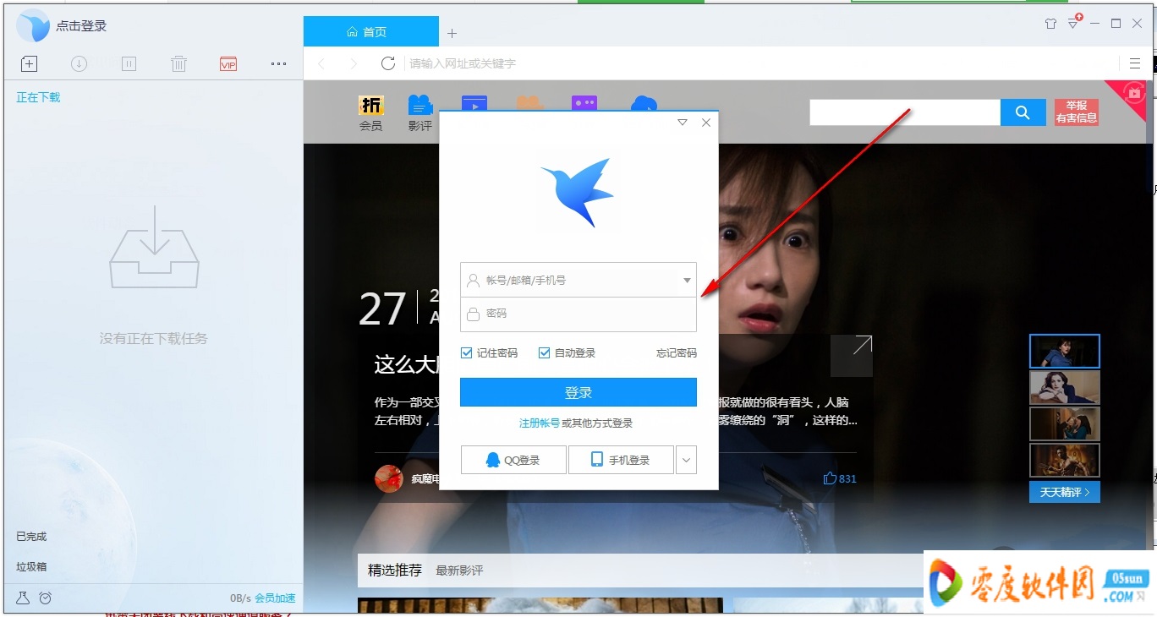Click the 忘记密码 link
The height and width of the screenshot is (617, 1157).
(677, 352)
